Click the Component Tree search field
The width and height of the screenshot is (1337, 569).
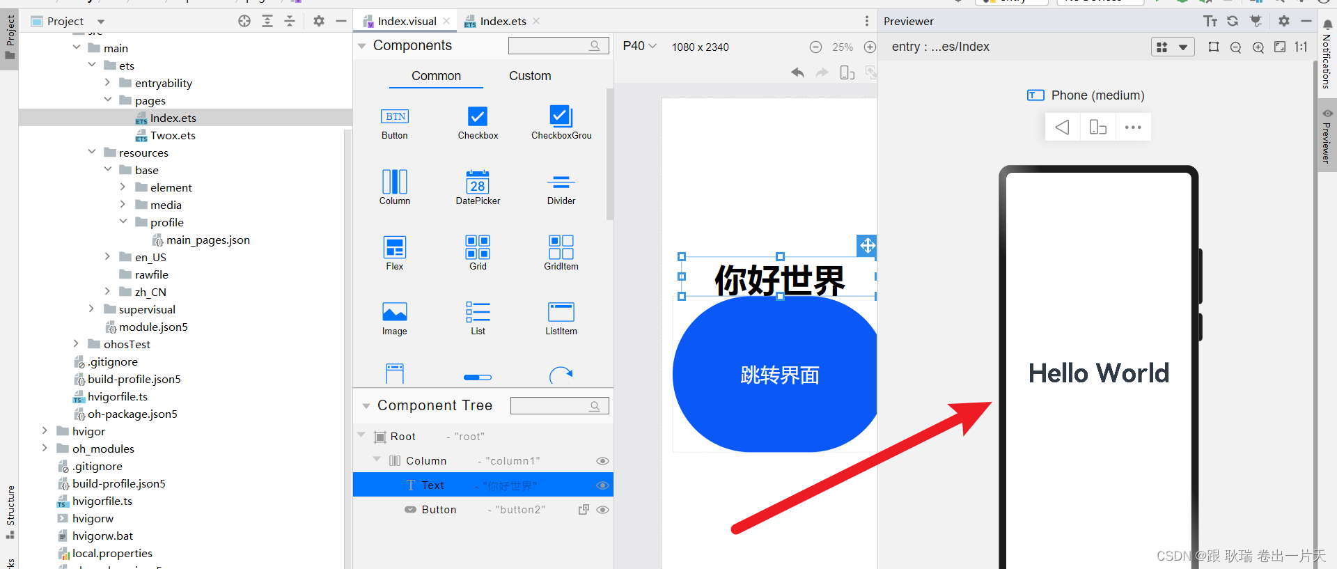559,406
